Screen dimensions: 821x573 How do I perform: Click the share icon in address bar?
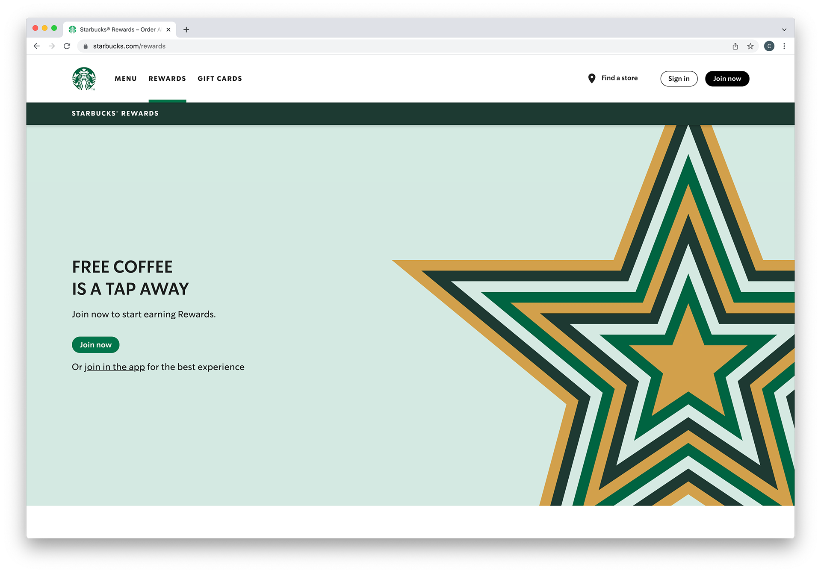pos(735,46)
